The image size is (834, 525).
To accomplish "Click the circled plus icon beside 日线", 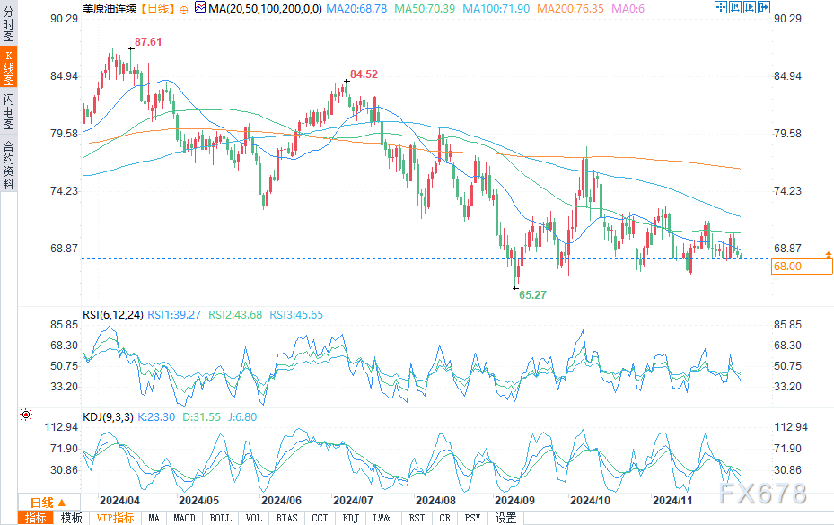I will tap(184, 10).
